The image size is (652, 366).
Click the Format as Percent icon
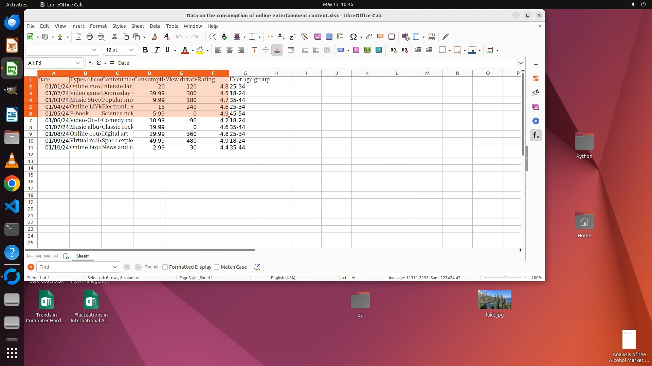(x=356, y=50)
